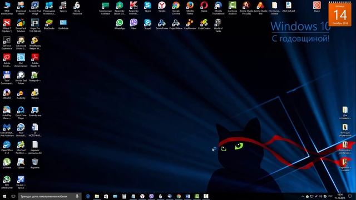Open the Acronis True Image desktop shortcut

(35, 8)
